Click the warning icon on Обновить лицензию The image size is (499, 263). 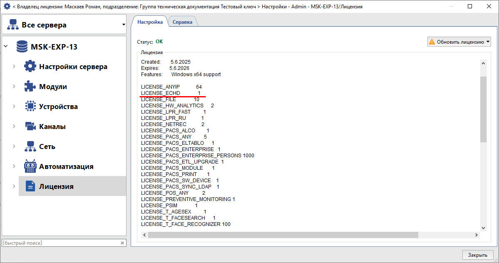432,42
